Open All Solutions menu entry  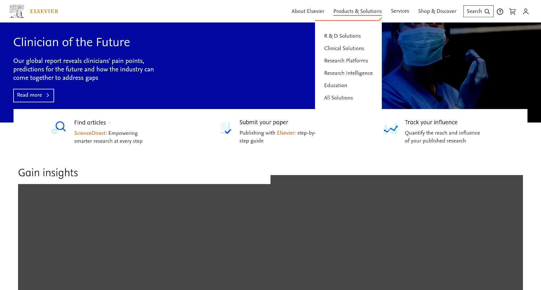[x=338, y=98]
